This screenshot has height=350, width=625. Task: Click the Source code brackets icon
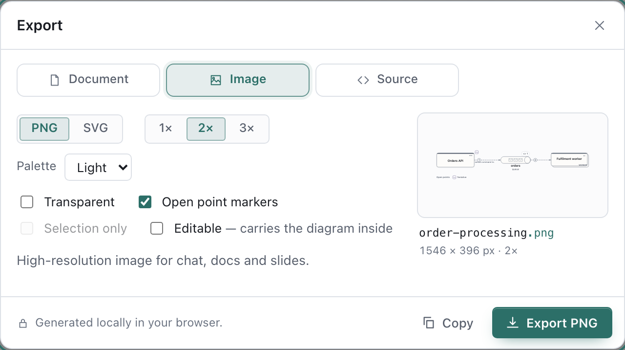363,80
